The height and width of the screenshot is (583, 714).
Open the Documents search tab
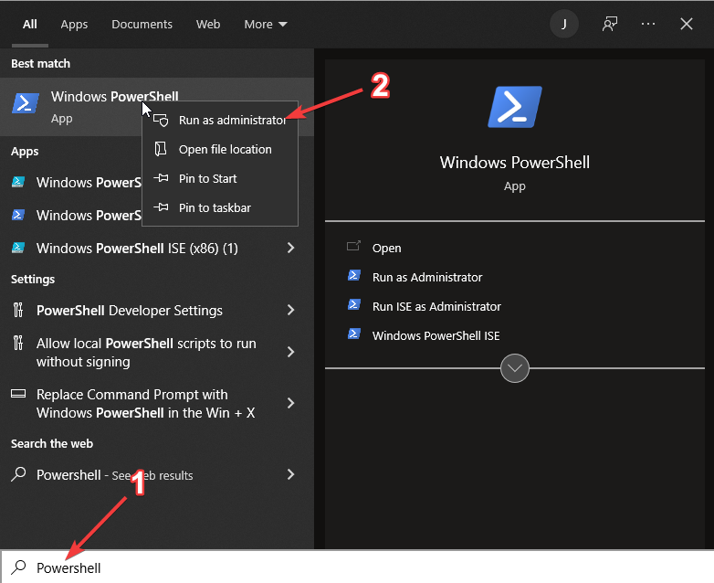(142, 24)
